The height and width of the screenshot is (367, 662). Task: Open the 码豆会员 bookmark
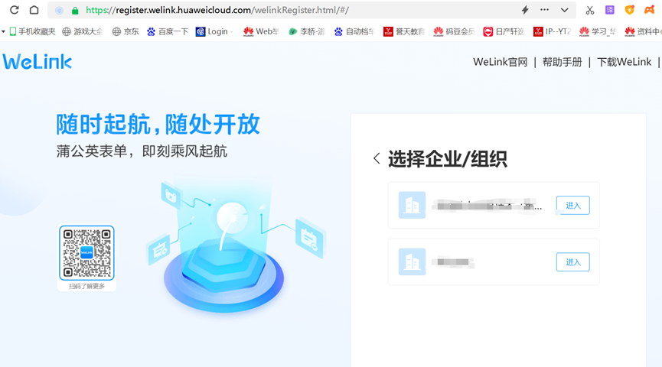(x=454, y=31)
